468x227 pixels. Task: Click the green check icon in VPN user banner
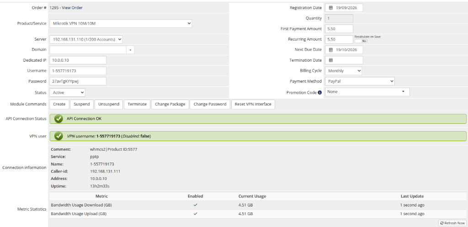click(59, 136)
